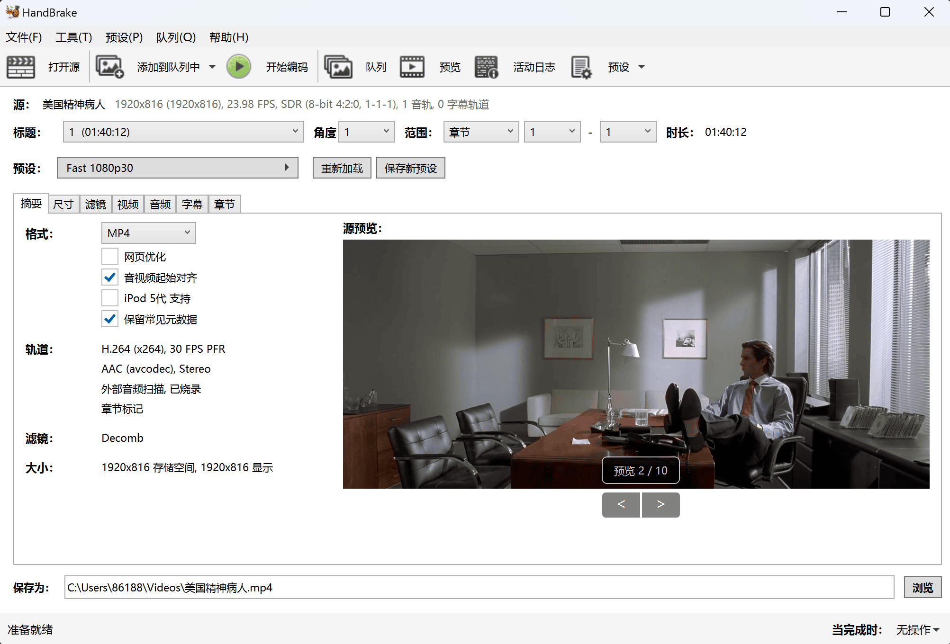Open the 当完成时 无操作 dropdown
This screenshot has height=644, width=950.
point(918,630)
